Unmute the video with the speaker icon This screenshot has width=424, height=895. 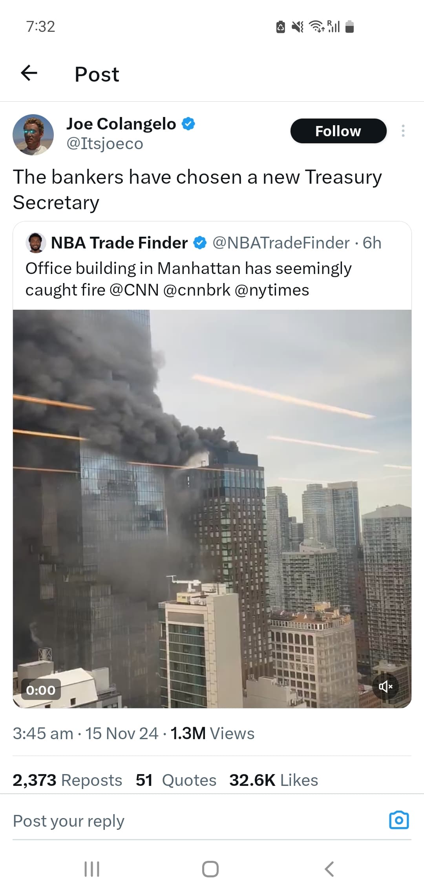386,687
